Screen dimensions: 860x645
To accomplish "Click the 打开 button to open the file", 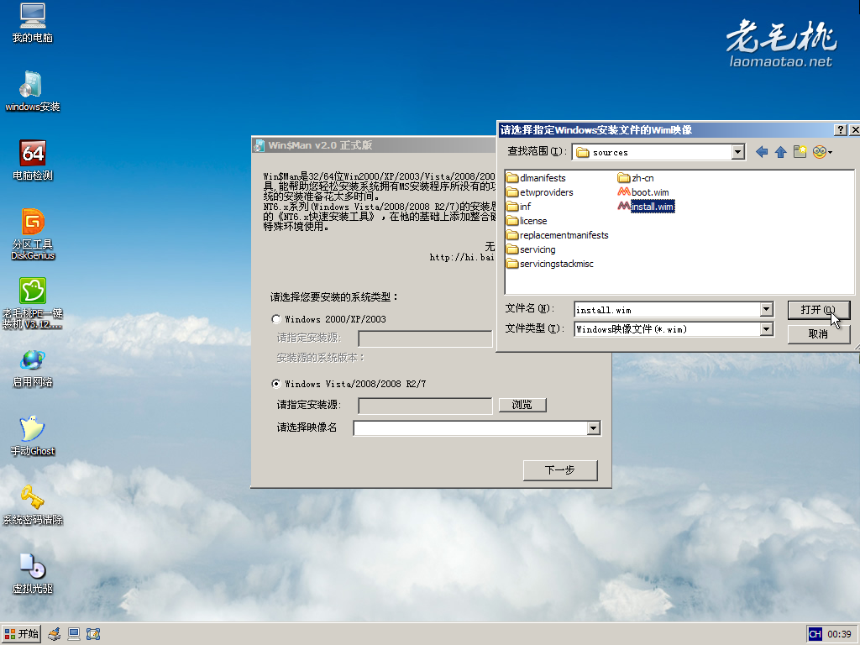I will click(x=818, y=310).
